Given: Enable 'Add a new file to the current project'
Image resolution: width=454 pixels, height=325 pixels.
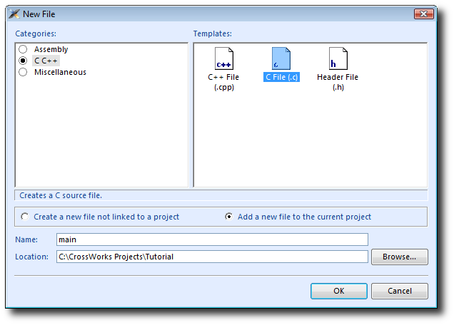Looking at the screenshot, I should point(228,217).
